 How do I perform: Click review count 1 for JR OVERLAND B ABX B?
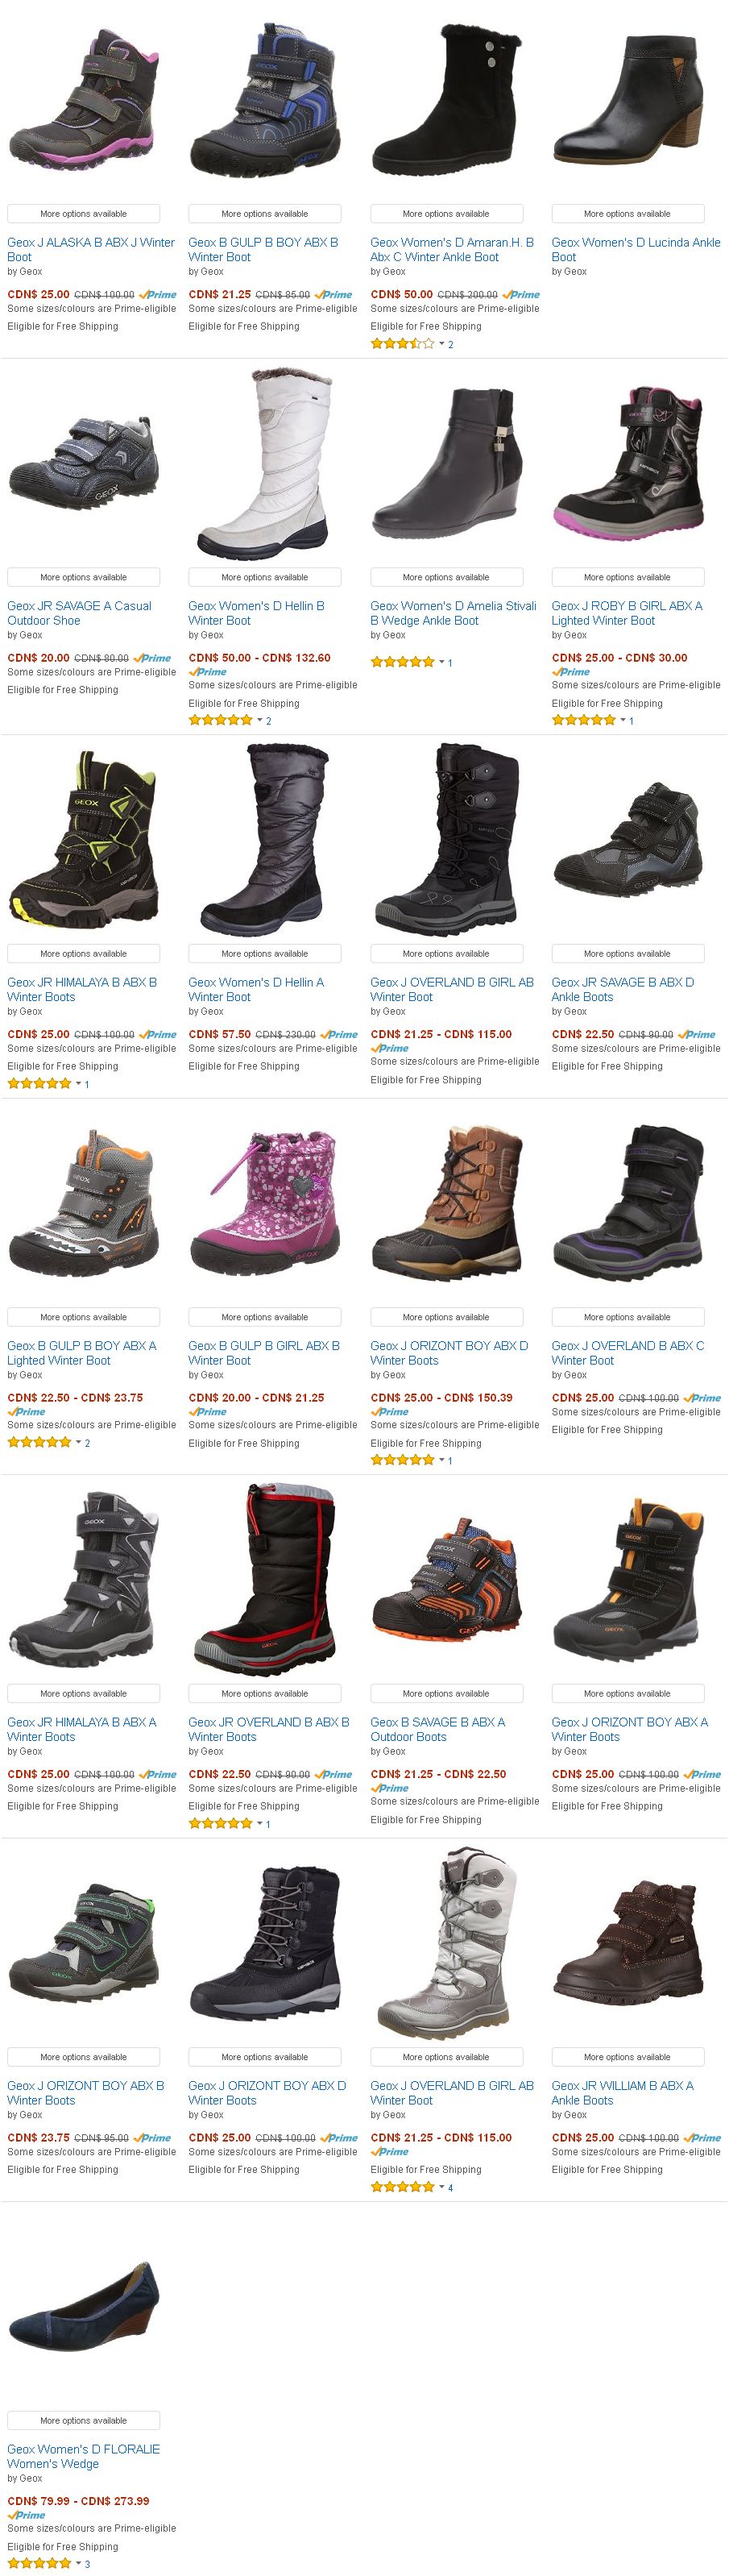coord(268,1825)
